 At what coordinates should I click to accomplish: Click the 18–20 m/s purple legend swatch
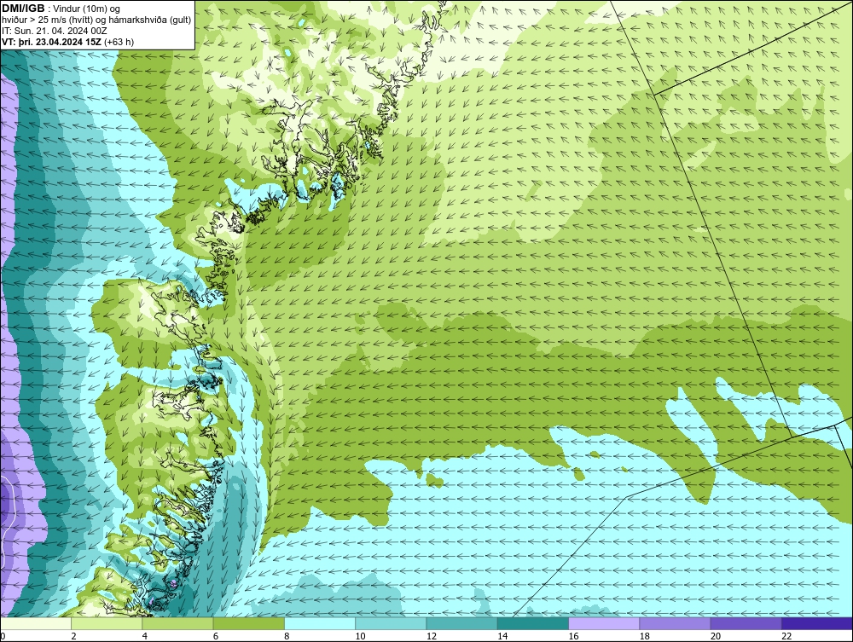pyautogui.click(x=675, y=623)
